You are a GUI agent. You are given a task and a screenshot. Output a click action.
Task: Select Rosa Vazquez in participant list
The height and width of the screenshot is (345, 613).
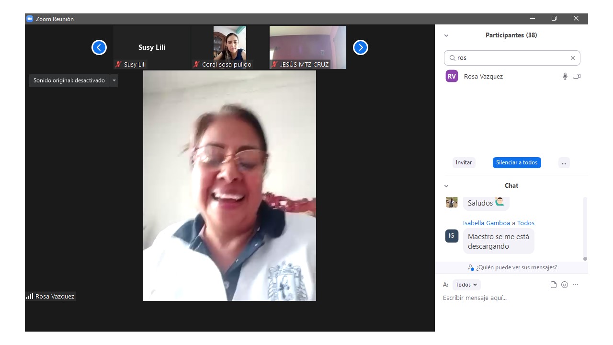512,76
